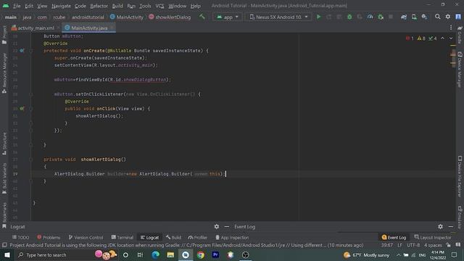The image size is (464, 261).
Task: Open the Layout Inspector tab
Action: point(433,237)
